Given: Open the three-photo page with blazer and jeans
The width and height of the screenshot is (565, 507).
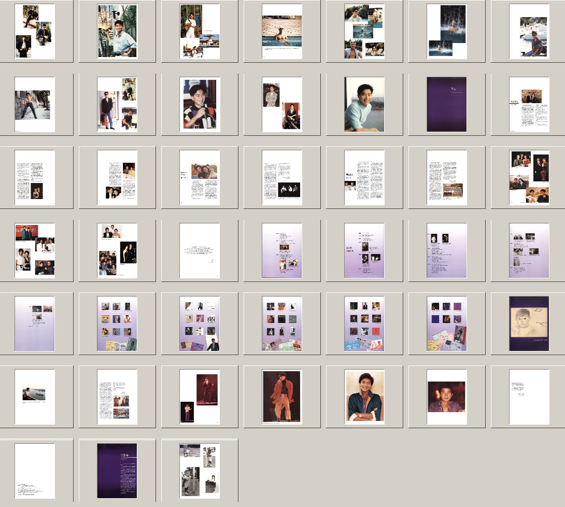Looking at the screenshot, I should [x=117, y=104].
